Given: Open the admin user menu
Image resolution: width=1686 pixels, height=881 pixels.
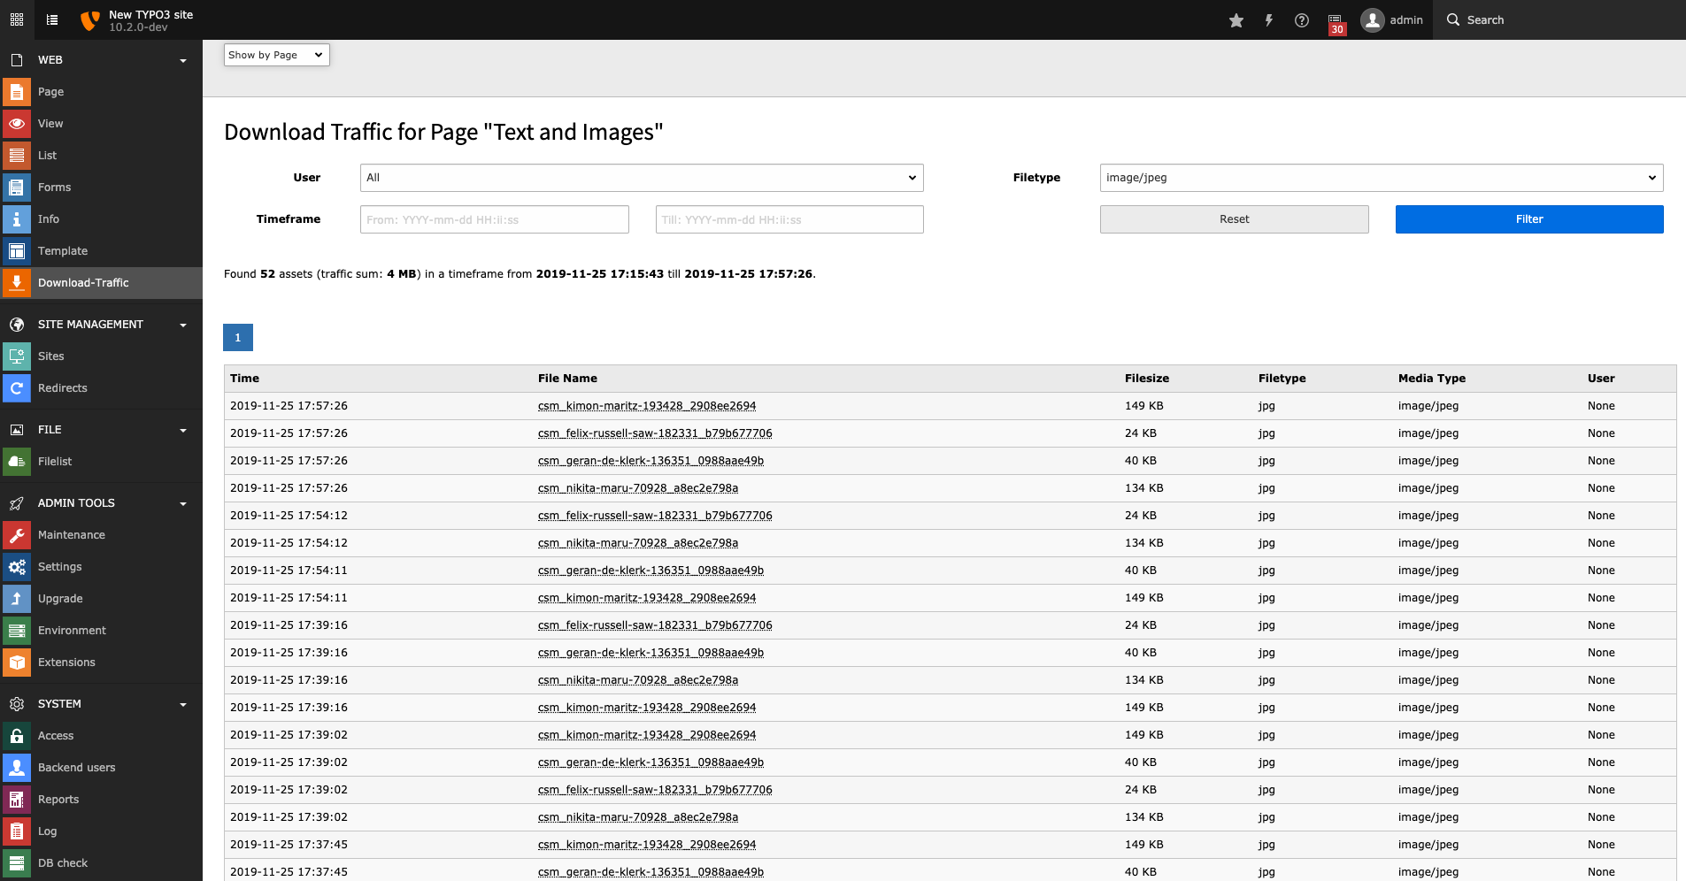Looking at the screenshot, I should click(x=1392, y=19).
